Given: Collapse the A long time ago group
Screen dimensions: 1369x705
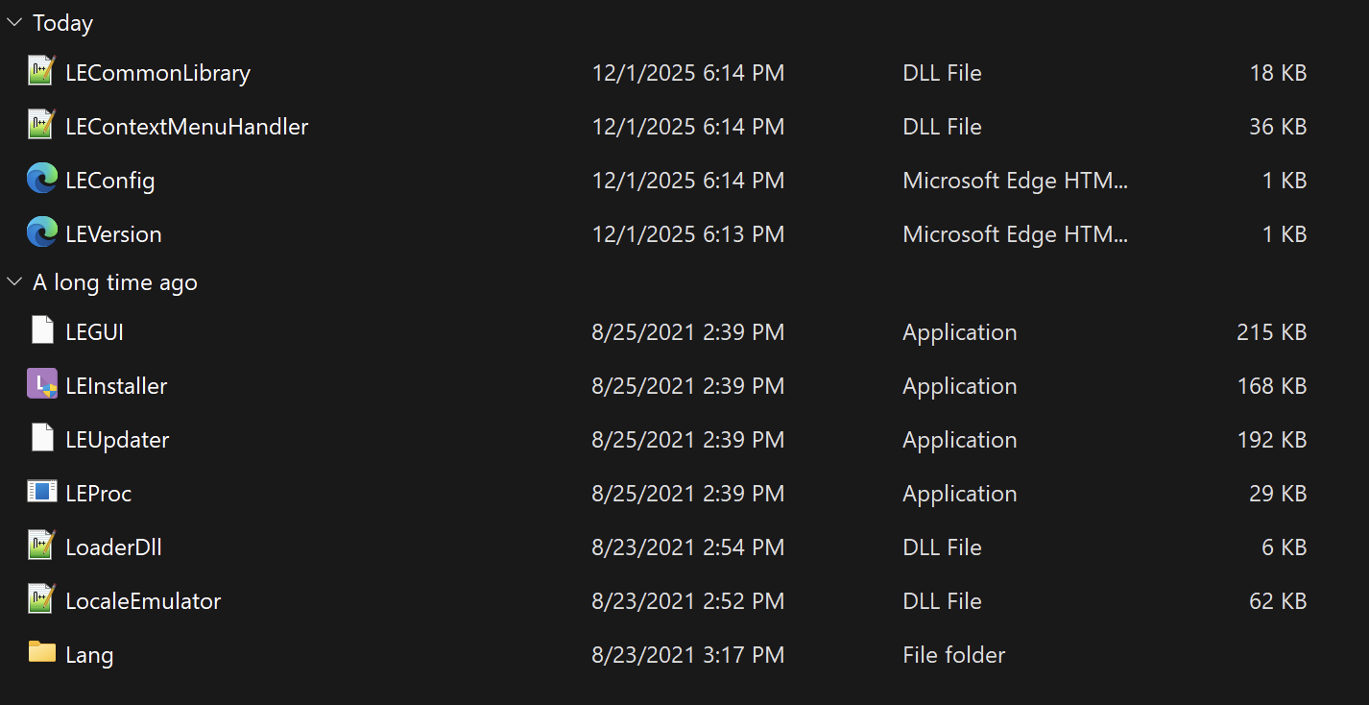Looking at the screenshot, I should 14,281.
